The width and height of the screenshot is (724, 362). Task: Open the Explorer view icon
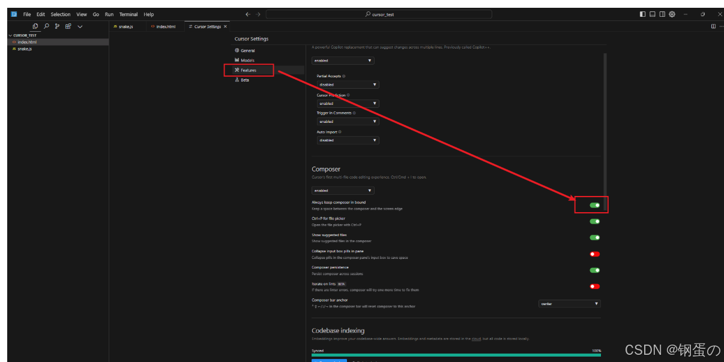point(36,26)
